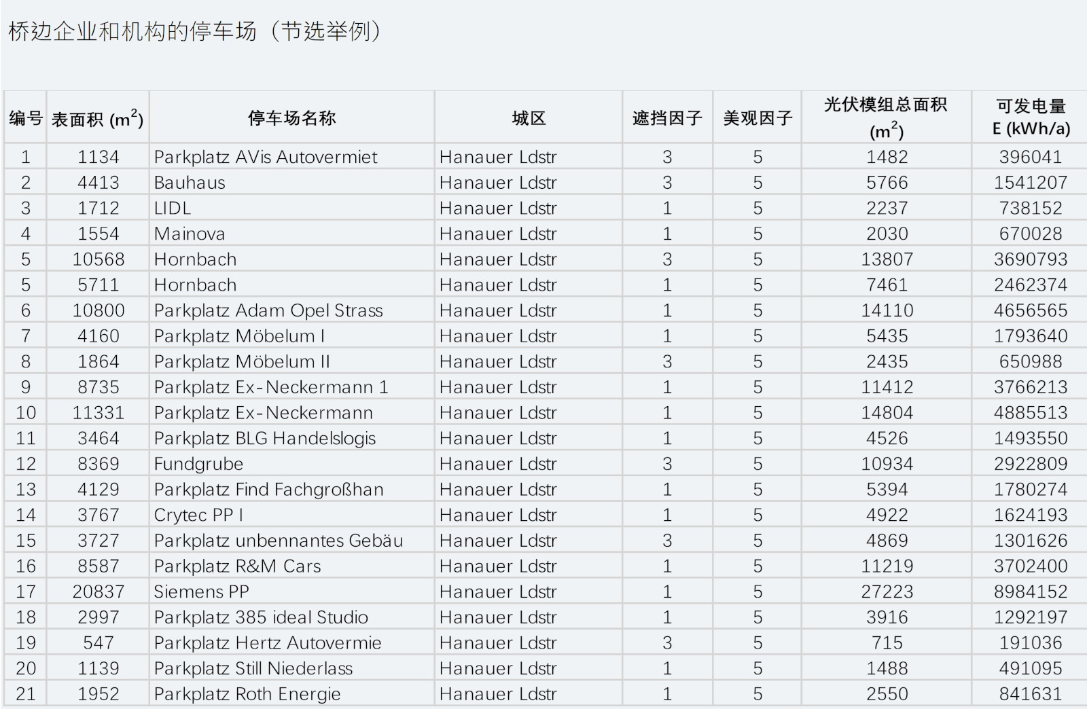This screenshot has width=1087, height=709.
Task: Click row number 12
Action: [x=26, y=464]
